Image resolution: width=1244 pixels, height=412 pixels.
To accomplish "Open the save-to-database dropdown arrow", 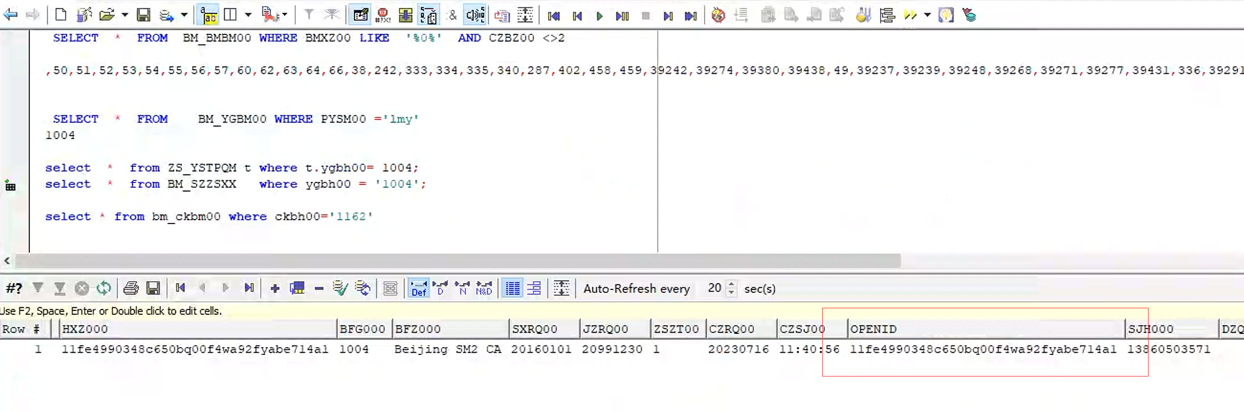I will [x=184, y=15].
